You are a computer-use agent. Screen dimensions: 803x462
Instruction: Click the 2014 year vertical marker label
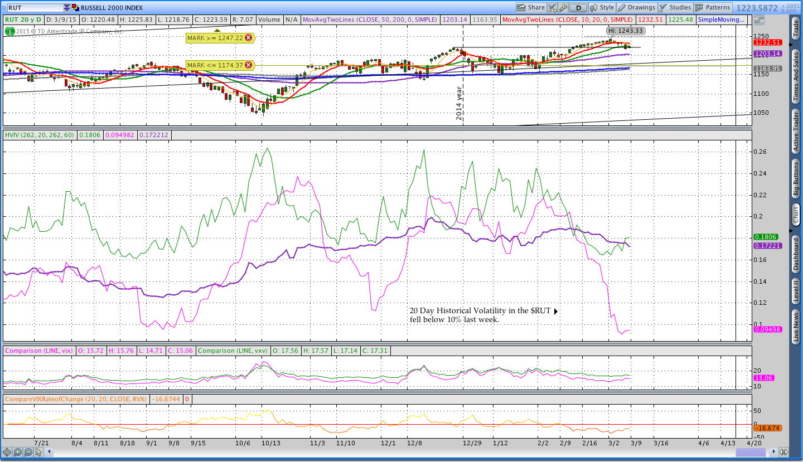pyautogui.click(x=459, y=104)
